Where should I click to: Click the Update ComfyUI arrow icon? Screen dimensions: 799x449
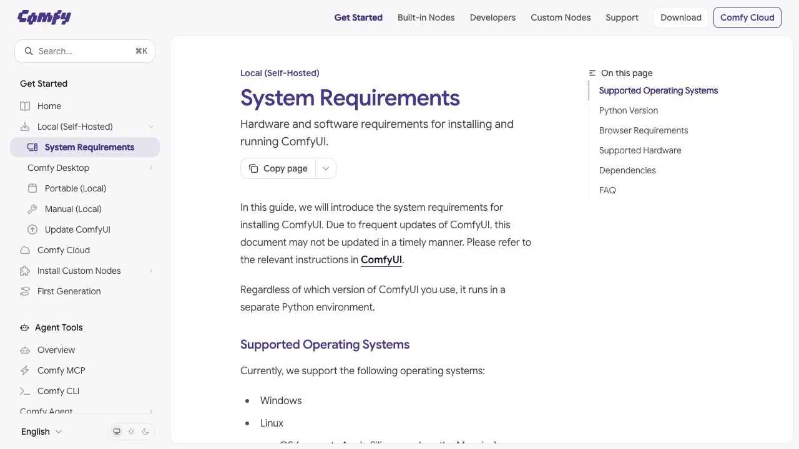point(32,229)
